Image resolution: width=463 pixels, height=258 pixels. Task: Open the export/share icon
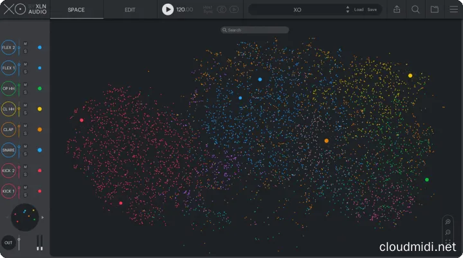pos(397,10)
